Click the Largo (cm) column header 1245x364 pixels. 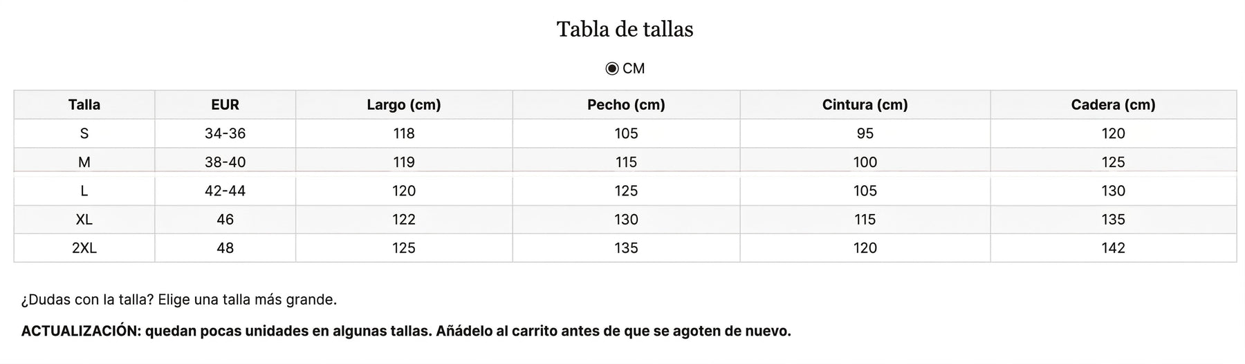[404, 104]
